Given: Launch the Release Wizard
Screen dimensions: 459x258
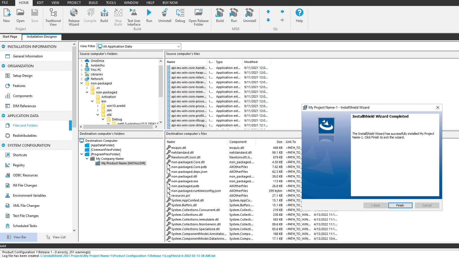Looking at the screenshot, I should pyautogui.click(x=74, y=17).
